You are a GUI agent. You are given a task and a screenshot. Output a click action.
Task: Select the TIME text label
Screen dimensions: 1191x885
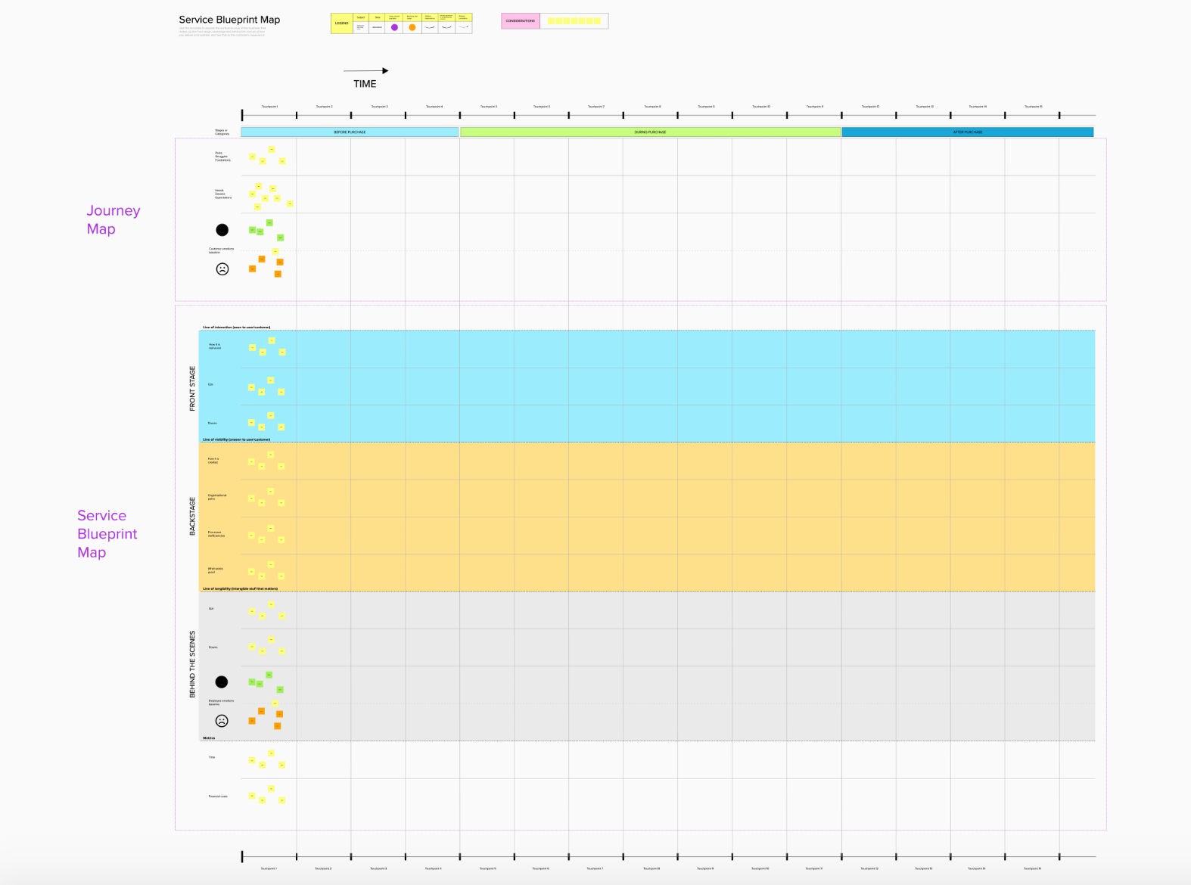click(x=365, y=84)
